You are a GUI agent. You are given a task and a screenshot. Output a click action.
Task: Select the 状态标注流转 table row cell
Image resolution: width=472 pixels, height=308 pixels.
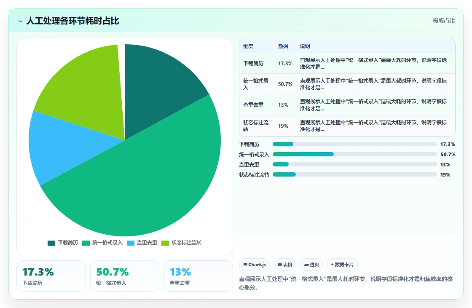(x=256, y=126)
